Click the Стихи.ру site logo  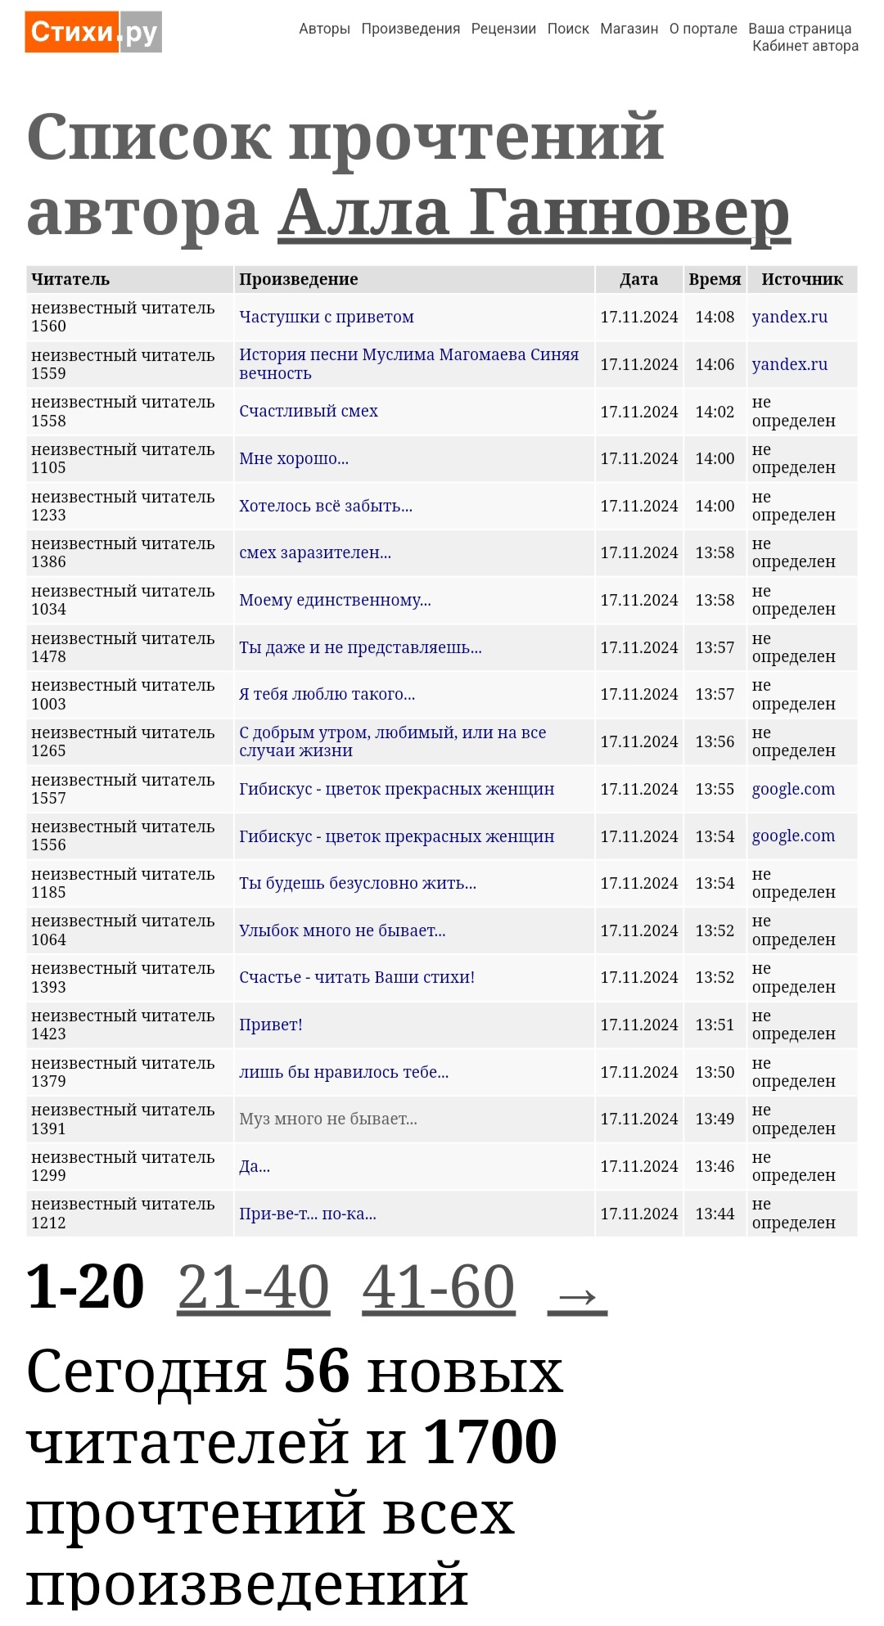pos(93,33)
